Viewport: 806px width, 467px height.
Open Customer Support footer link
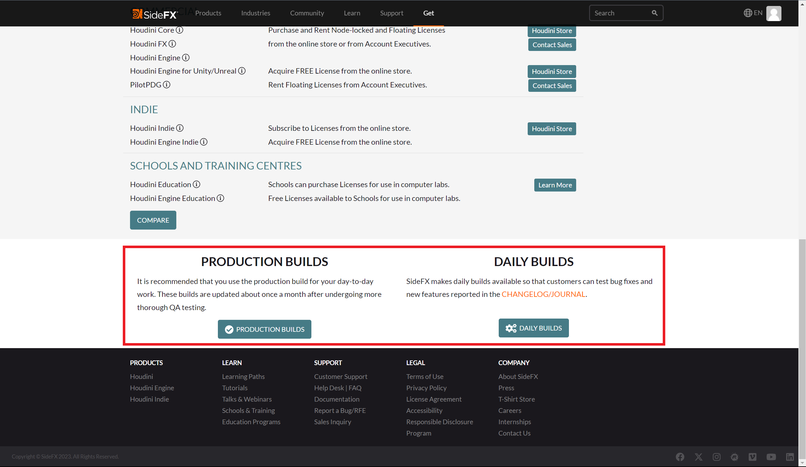[x=341, y=377]
